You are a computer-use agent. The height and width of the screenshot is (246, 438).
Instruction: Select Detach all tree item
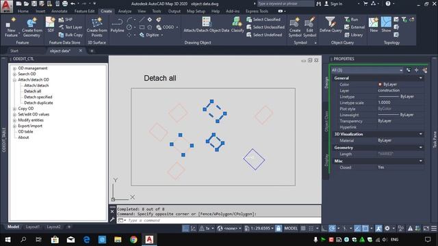click(x=32, y=91)
